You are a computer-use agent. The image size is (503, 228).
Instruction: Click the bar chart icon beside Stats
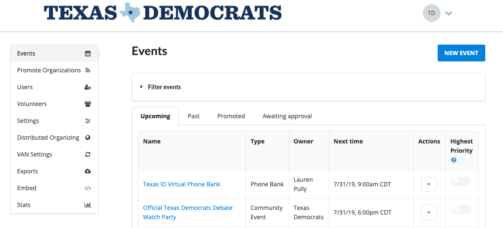point(88,204)
